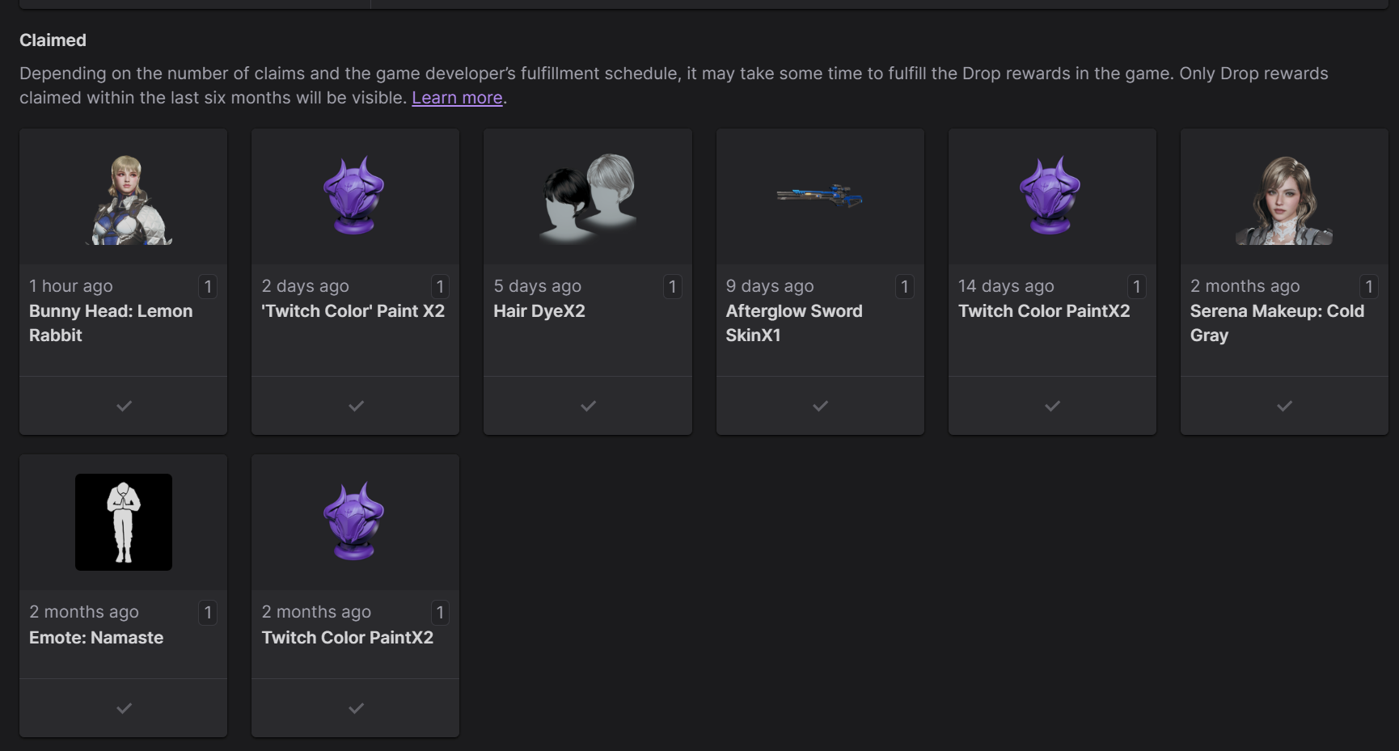
Task: Click the Afterglow Sword skin image
Action: point(820,196)
